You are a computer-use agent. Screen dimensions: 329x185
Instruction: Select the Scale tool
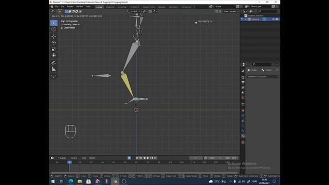point(53,49)
